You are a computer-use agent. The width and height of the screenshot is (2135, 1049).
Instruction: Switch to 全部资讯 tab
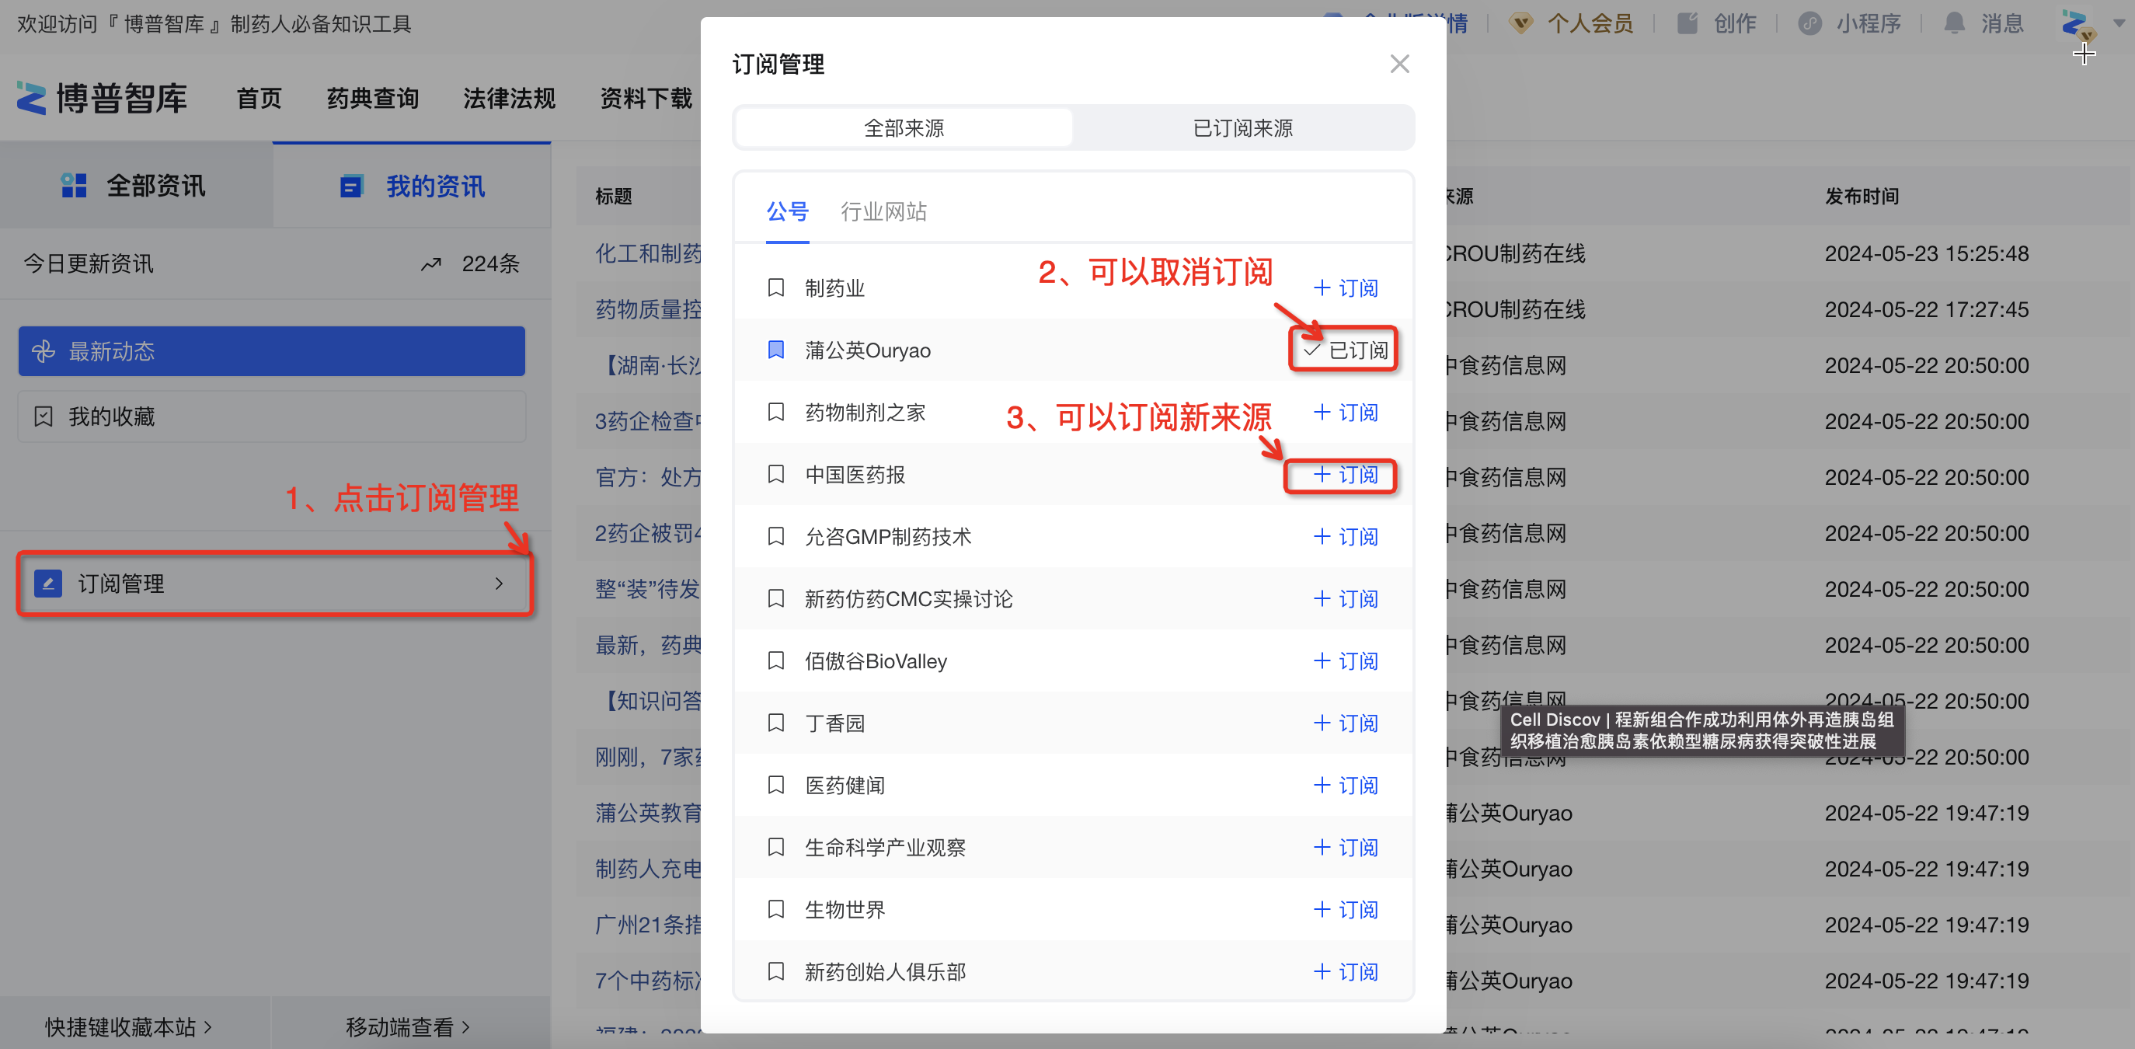point(136,185)
